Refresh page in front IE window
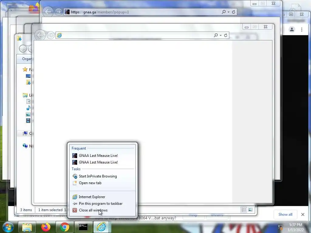 click(226, 35)
